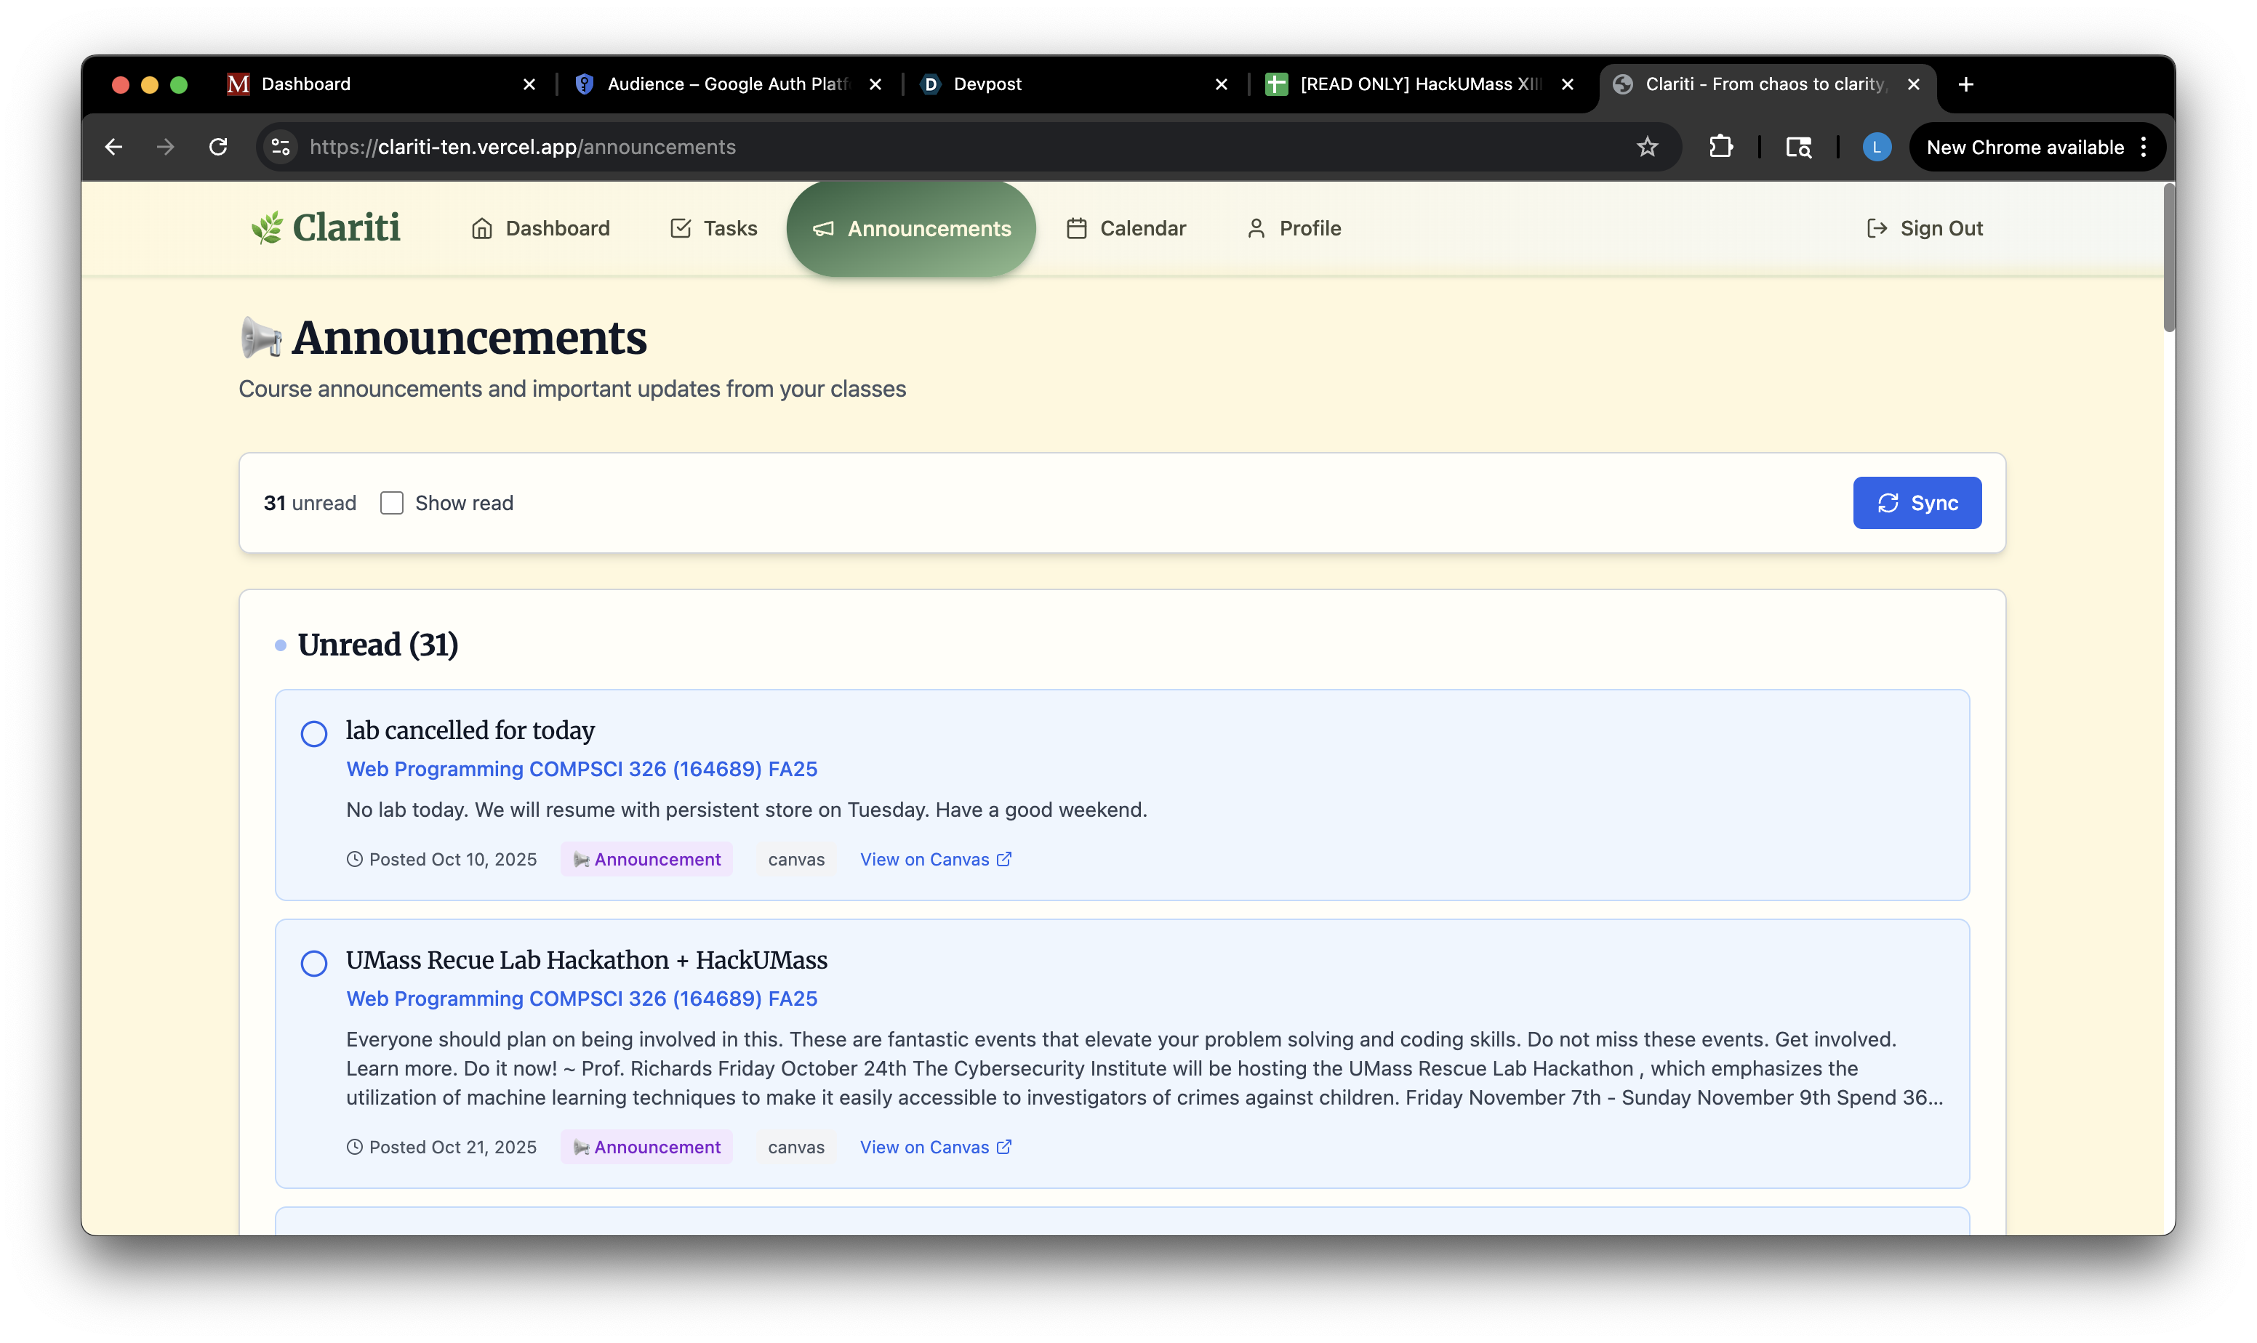Reload the page with refresh icon
This screenshot has height=1343, width=2257.
[x=218, y=147]
